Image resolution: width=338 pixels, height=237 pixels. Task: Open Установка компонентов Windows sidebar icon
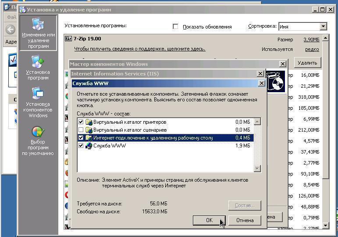pos(38,93)
